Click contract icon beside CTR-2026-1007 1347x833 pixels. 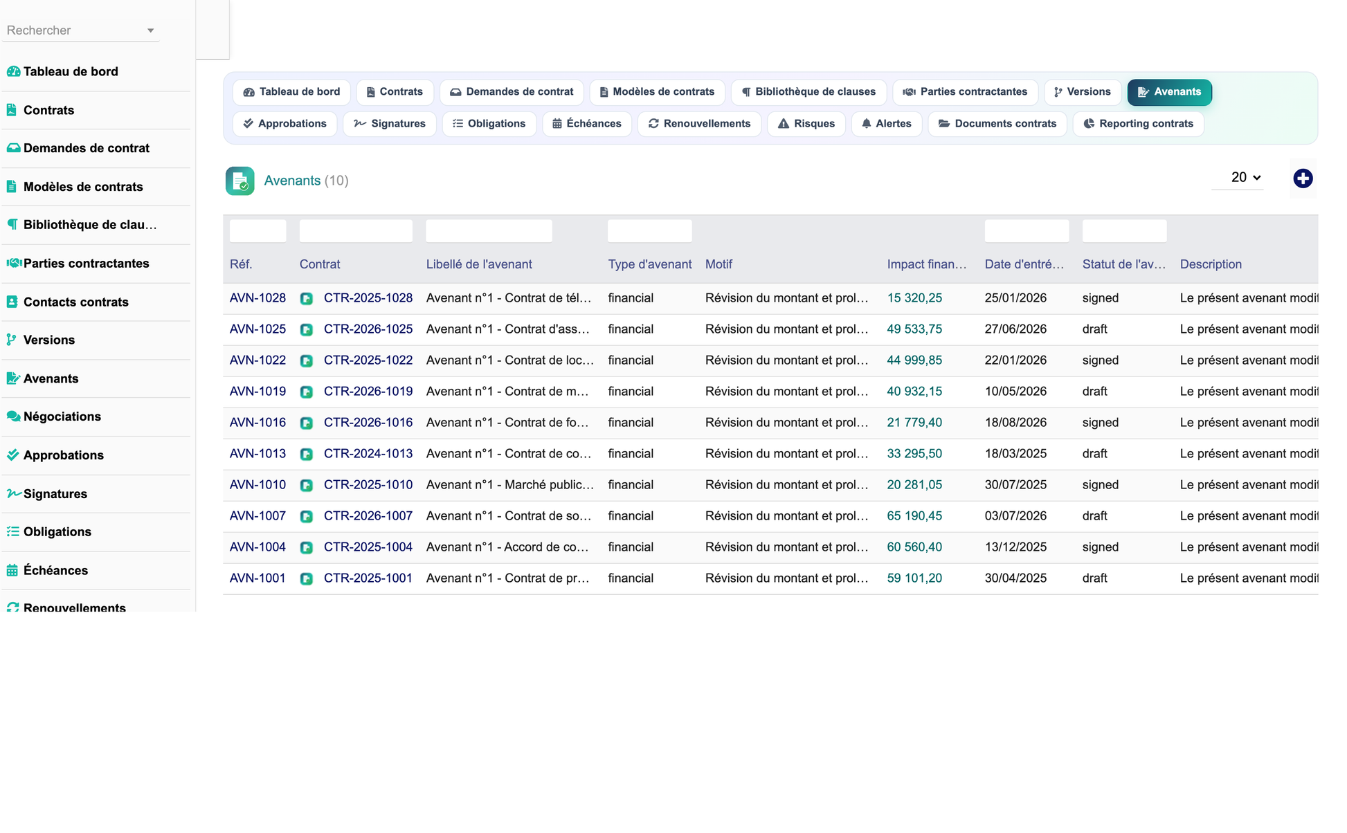307,517
